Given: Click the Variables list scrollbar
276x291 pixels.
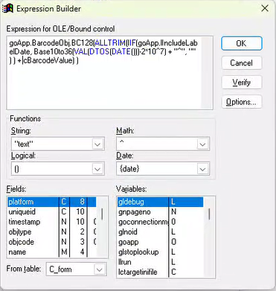Looking at the screenshot, I should pos(209,237).
